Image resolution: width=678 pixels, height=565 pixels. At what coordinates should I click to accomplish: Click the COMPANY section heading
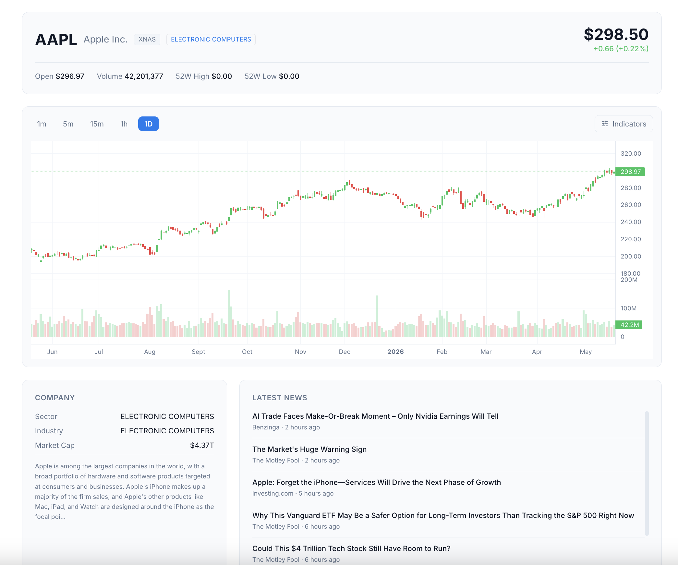click(55, 398)
